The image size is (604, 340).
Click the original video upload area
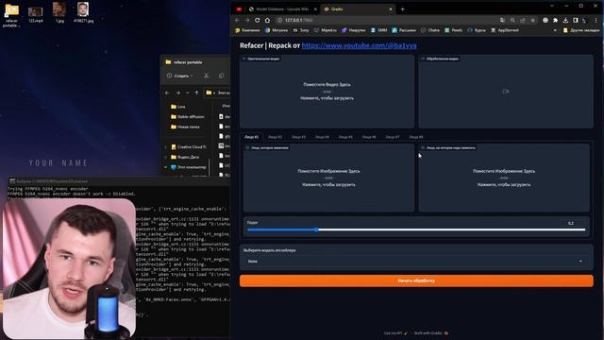coord(327,92)
